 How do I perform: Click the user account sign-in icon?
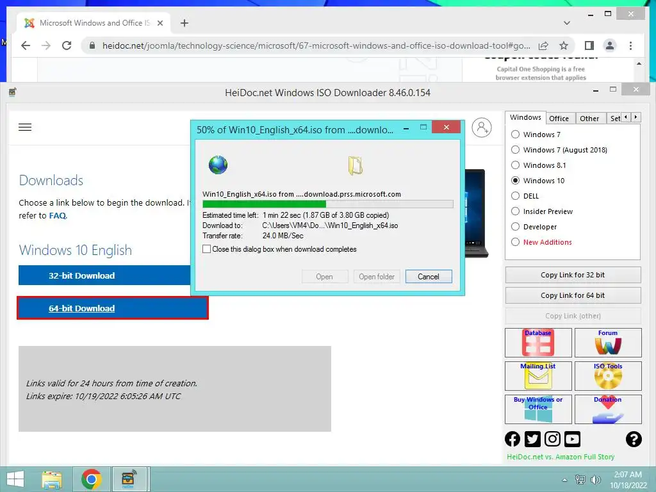point(482,127)
